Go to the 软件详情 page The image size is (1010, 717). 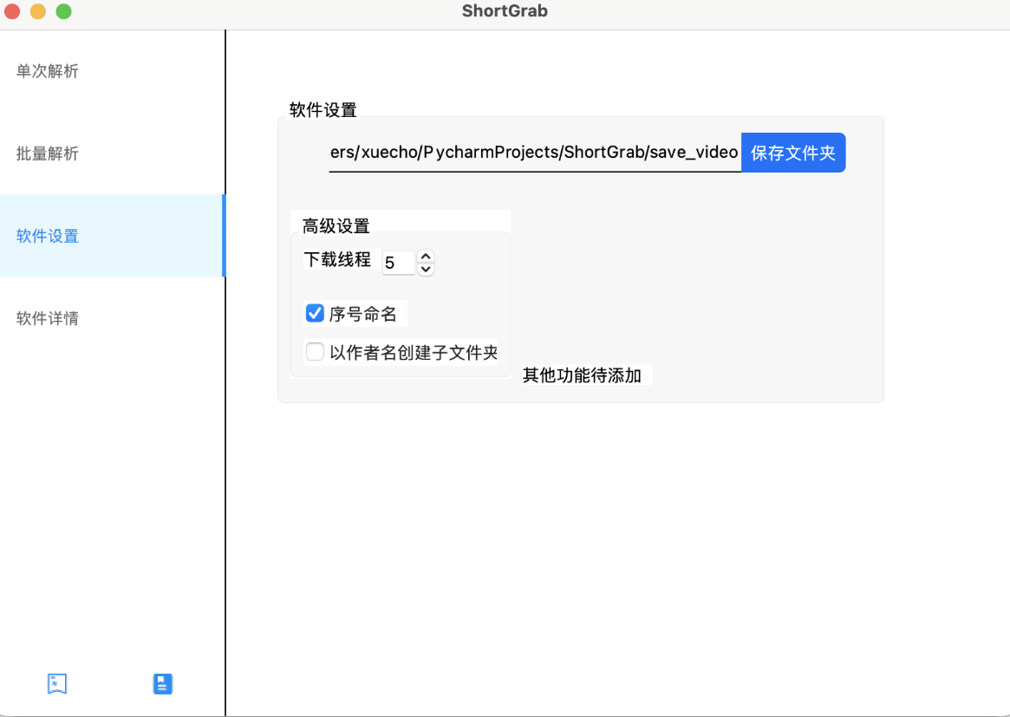click(x=48, y=318)
